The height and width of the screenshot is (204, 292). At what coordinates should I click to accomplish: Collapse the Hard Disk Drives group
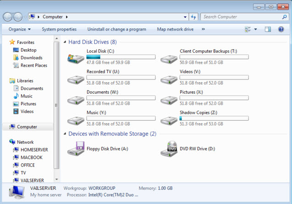coord(65,42)
